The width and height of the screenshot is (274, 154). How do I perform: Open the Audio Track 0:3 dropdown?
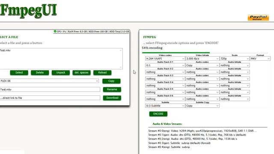(x=165, y=79)
